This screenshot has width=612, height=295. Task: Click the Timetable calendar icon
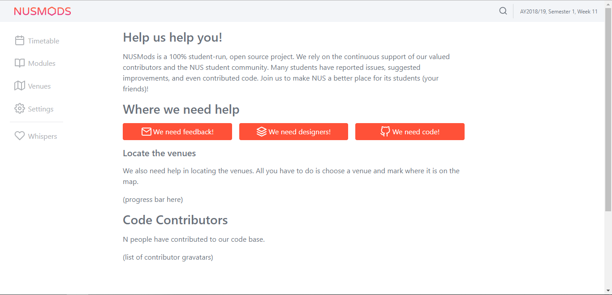[x=20, y=40]
